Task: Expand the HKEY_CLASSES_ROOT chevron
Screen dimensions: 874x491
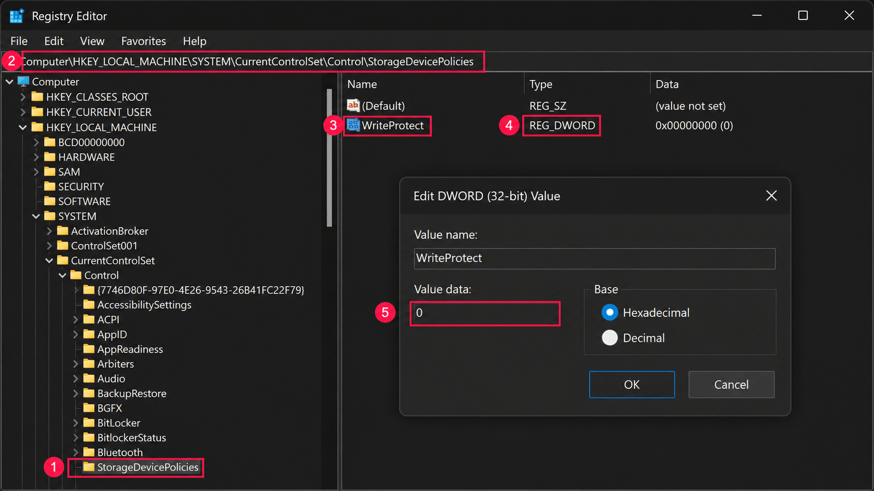Action: coord(23,97)
